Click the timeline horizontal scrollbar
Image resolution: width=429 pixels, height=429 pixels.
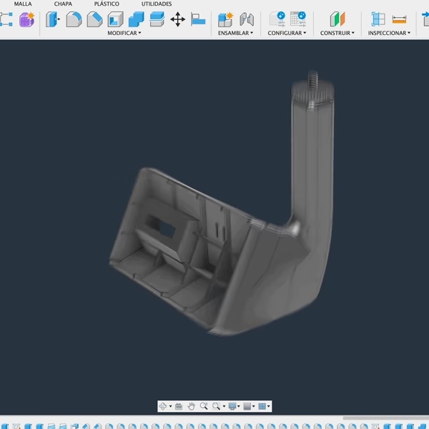(386, 418)
